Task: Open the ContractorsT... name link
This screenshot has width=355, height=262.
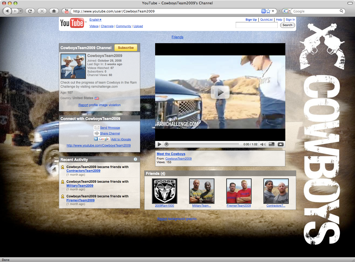Action: 276,206
